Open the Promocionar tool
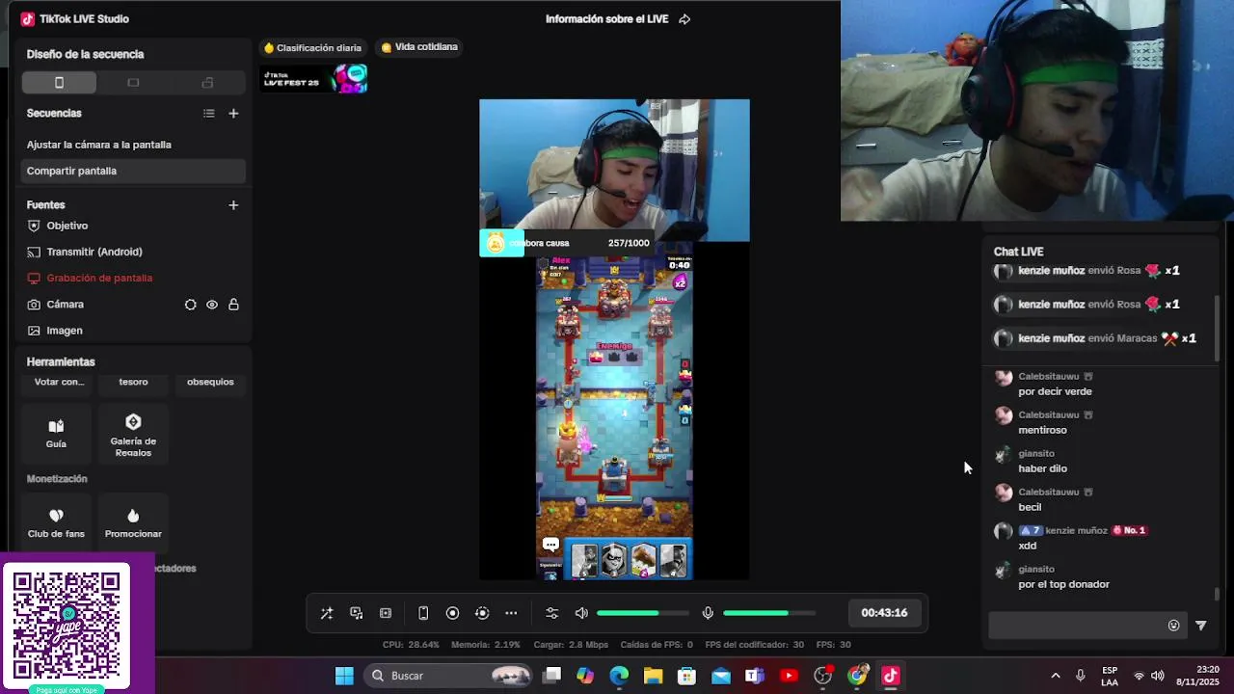 tap(133, 522)
